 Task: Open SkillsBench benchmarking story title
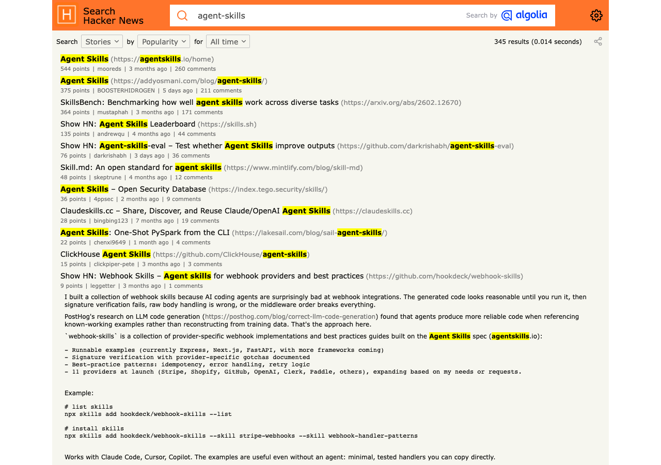pyautogui.click(x=199, y=102)
